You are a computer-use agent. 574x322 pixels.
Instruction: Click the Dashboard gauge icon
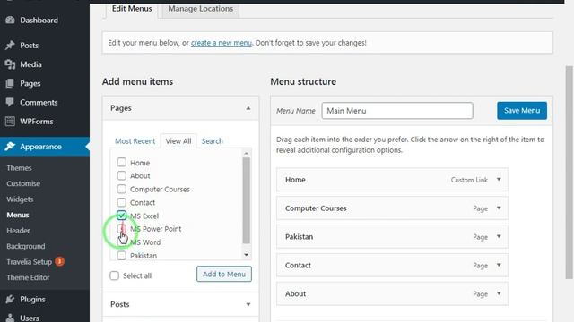coord(10,20)
